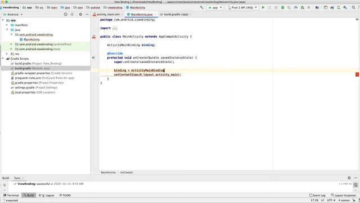Click the inspection eye icon in the editor
The height and width of the screenshot is (203, 360).
coord(357,20)
